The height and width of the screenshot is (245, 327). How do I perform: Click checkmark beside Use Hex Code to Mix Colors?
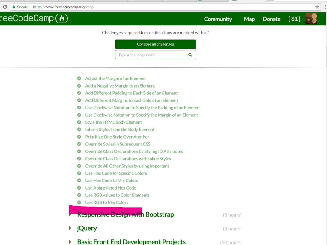[x=79, y=181]
